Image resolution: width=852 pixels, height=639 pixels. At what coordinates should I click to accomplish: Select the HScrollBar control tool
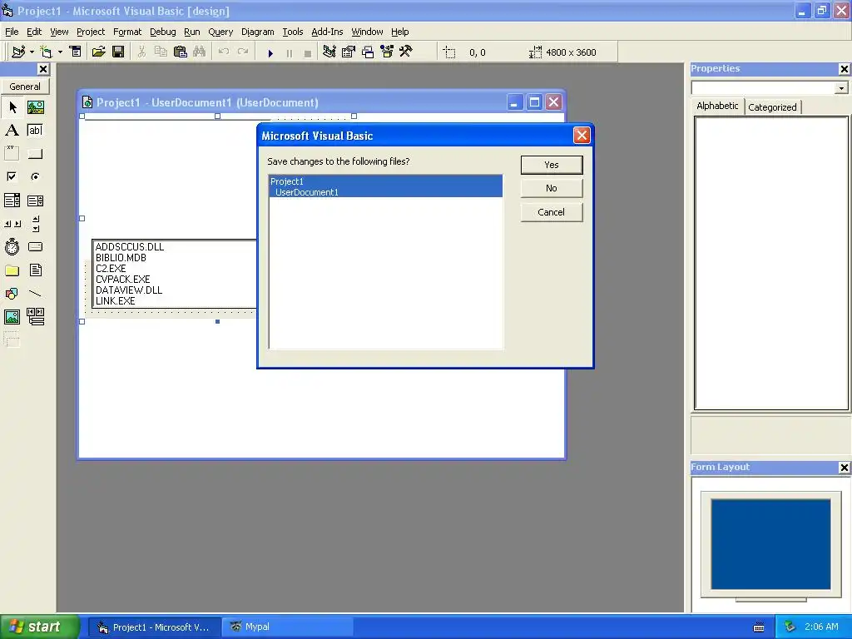pyautogui.click(x=12, y=224)
